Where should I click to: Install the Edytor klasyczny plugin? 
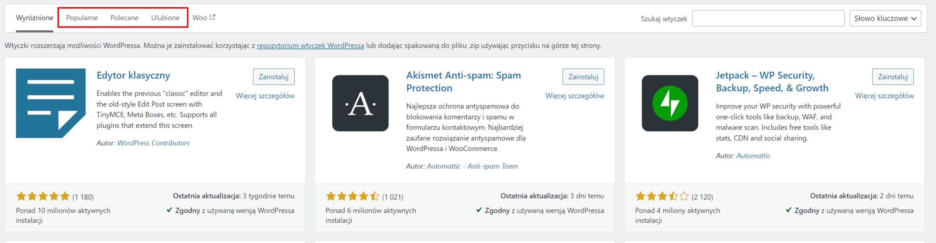pos(273,77)
